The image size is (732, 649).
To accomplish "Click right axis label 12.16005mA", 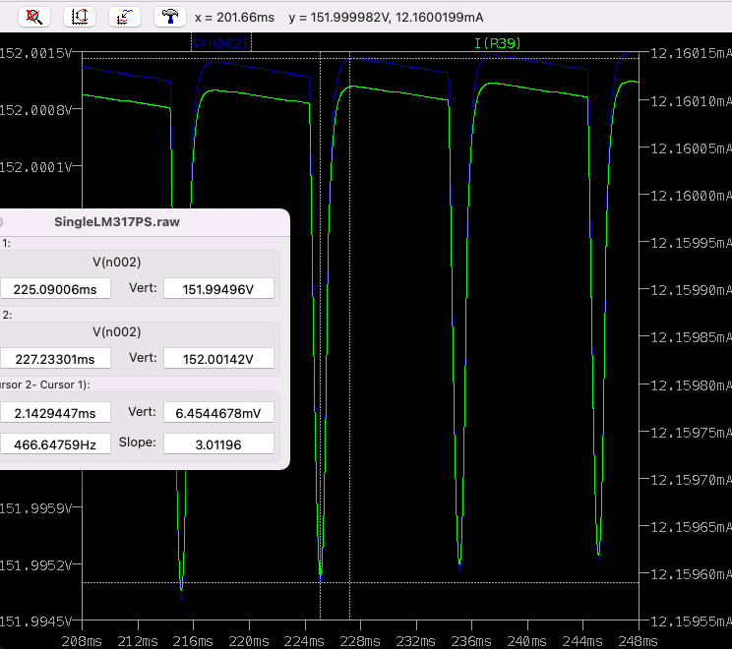I will [x=691, y=148].
